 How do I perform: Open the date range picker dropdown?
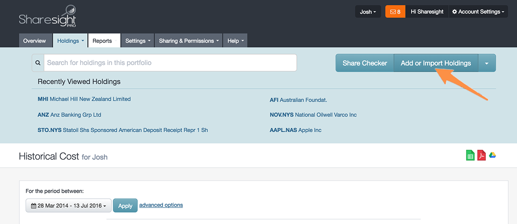(x=69, y=206)
